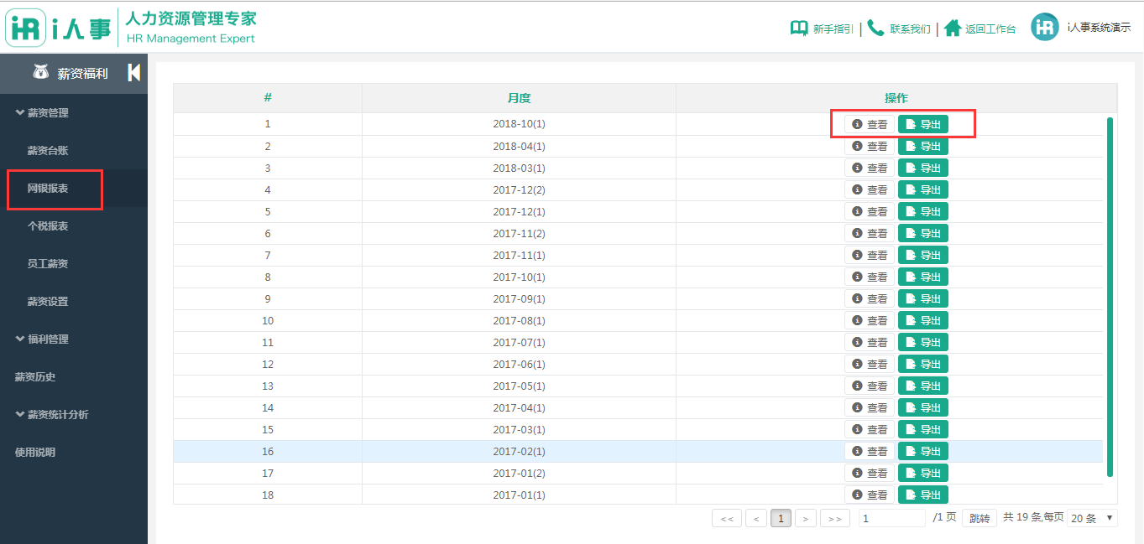The image size is (1144, 544).
Task: View the 2017-08(1) report
Action: pyautogui.click(x=870, y=320)
